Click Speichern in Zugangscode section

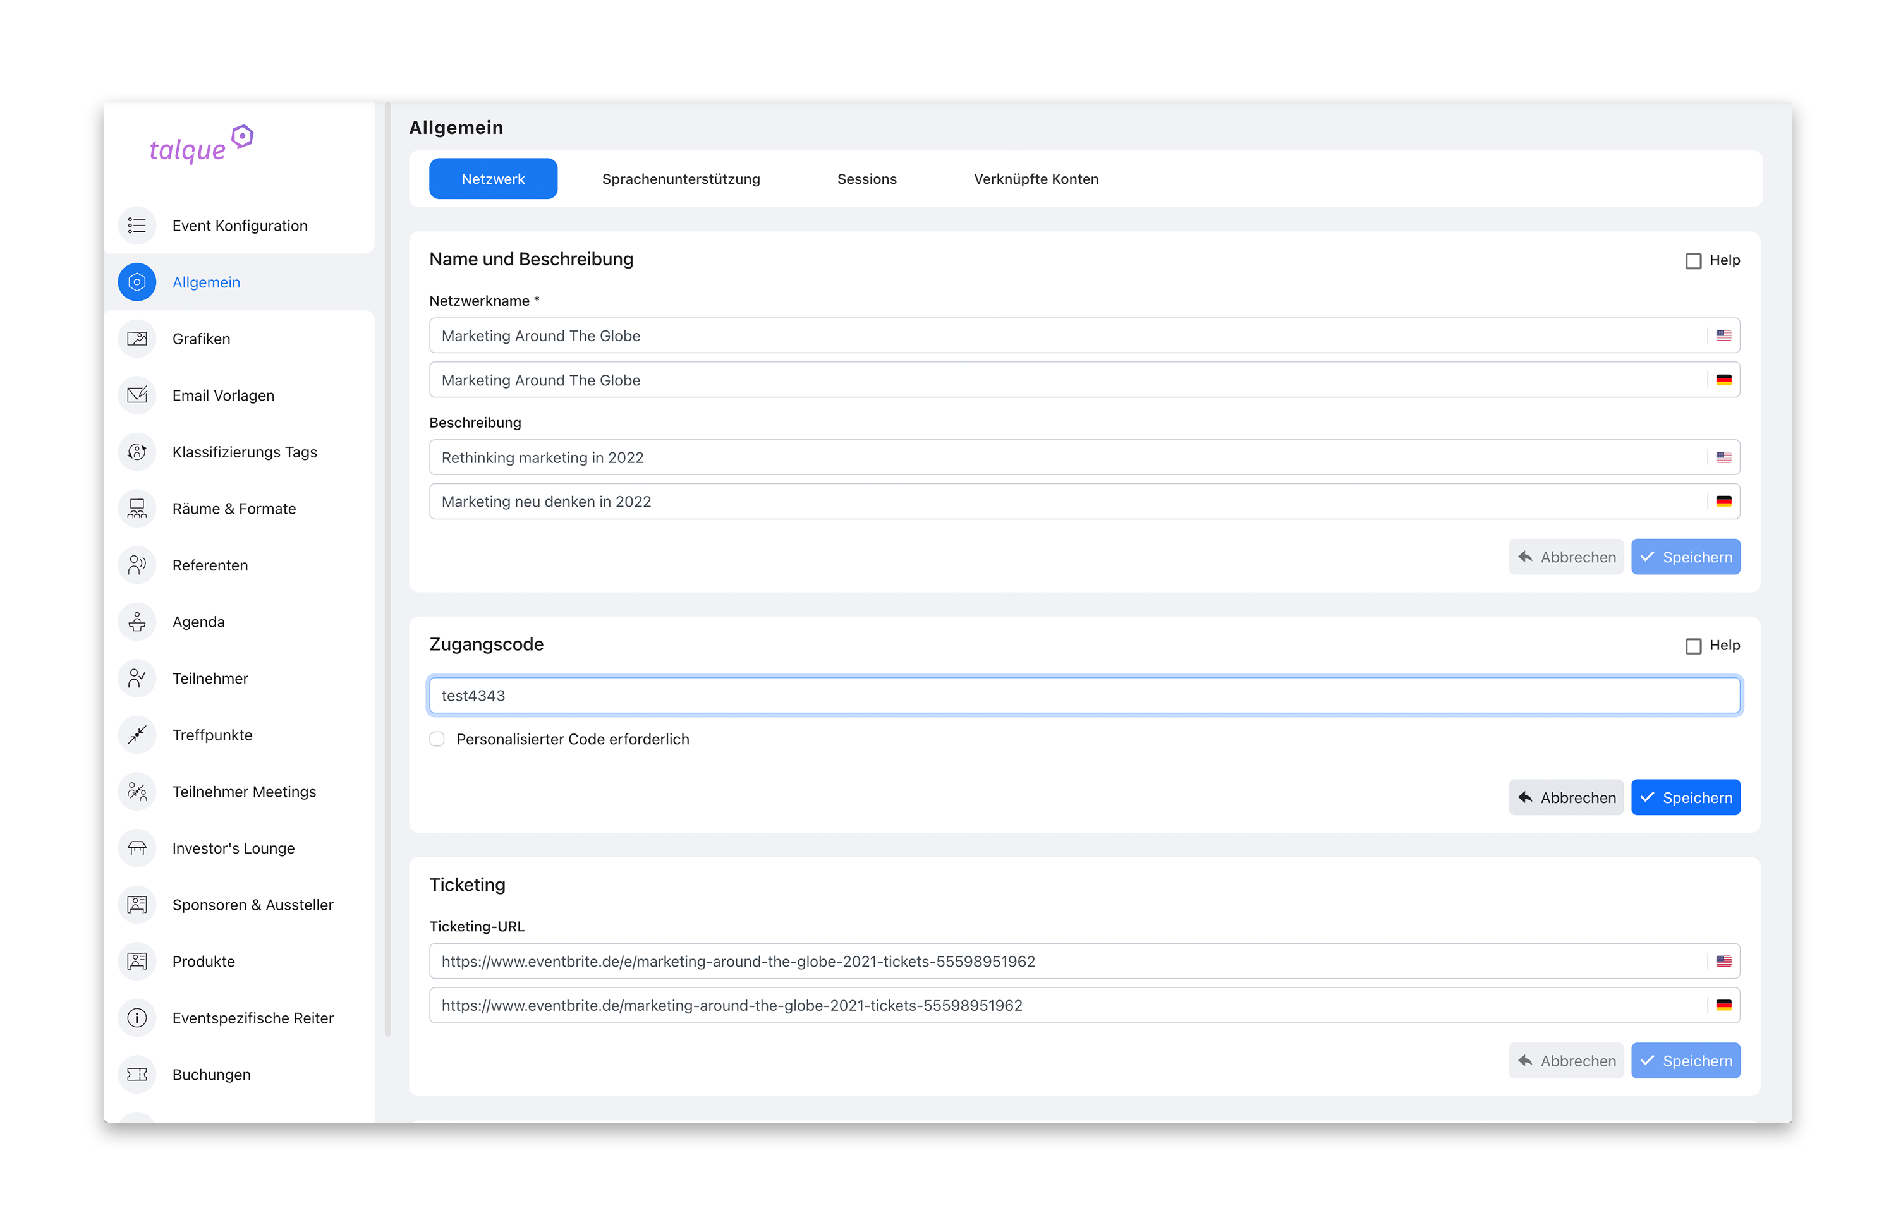click(x=1685, y=797)
